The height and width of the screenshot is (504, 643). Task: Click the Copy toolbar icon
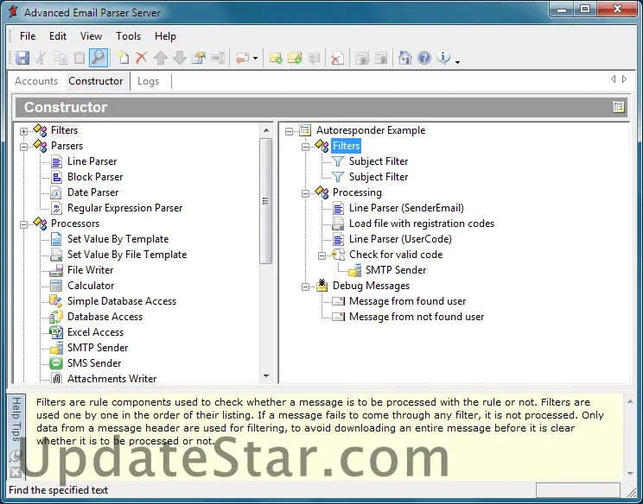[x=60, y=58]
